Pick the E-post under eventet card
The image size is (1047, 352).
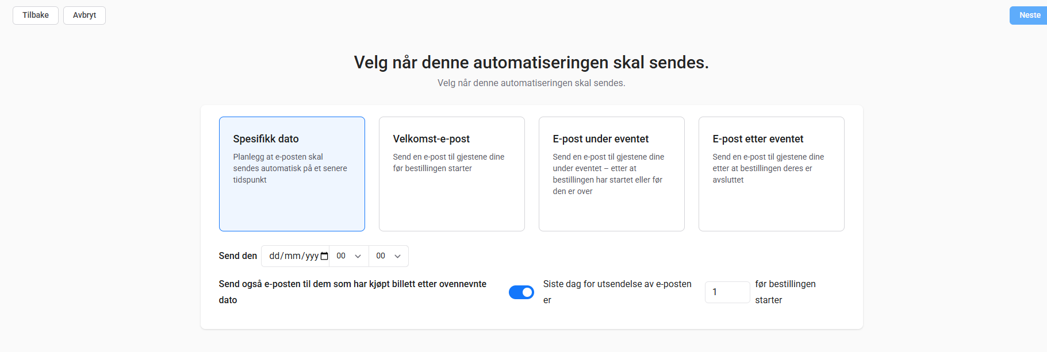tap(611, 174)
